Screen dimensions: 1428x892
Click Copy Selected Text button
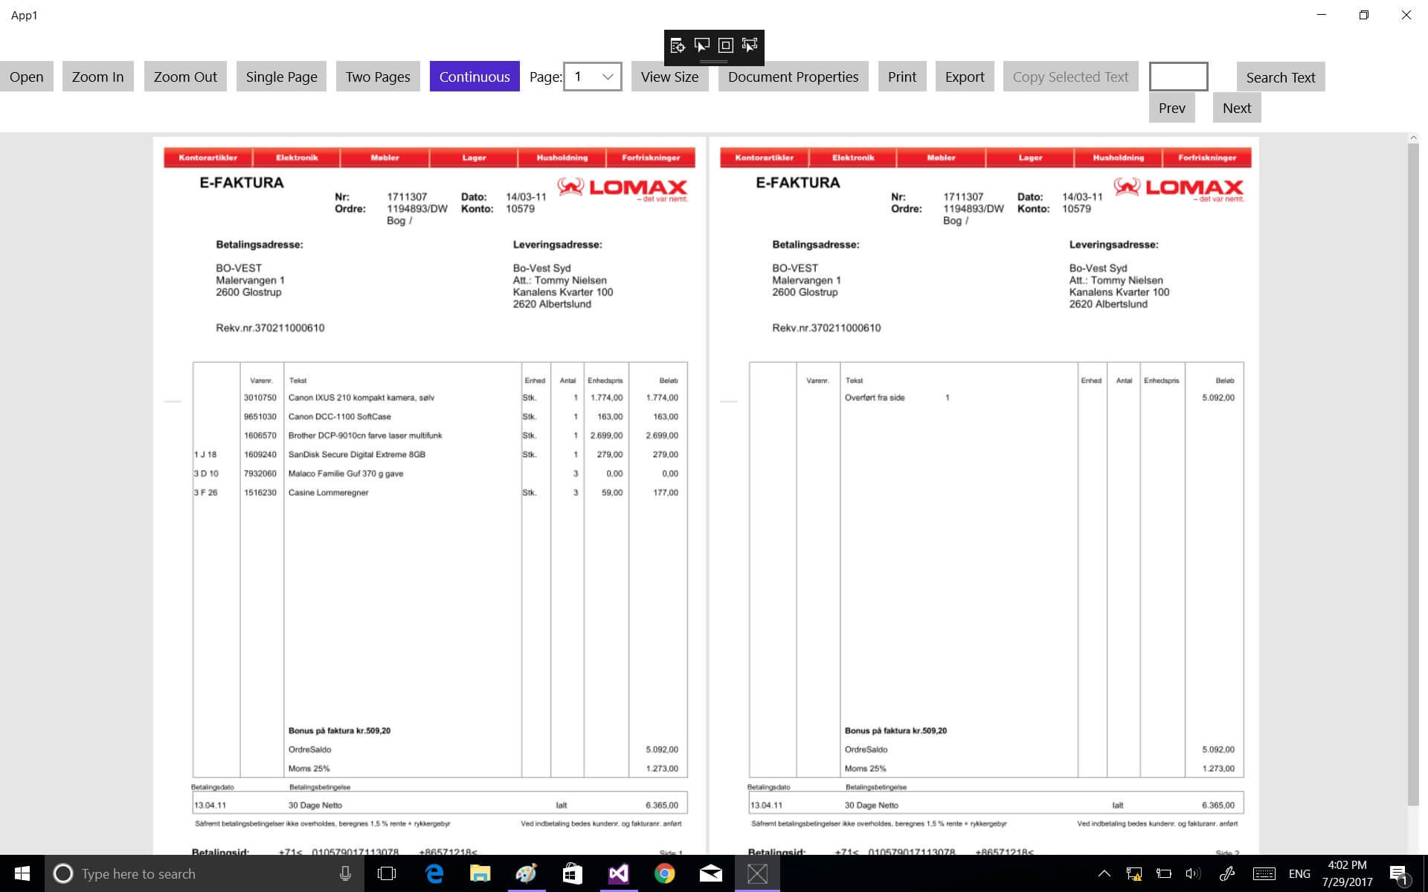[1070, 77]
